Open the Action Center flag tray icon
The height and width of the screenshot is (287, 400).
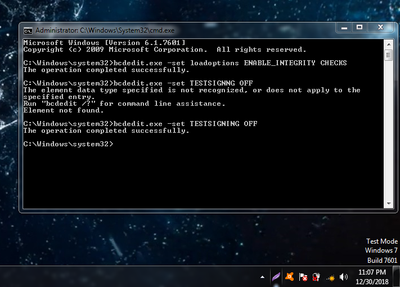303,277
